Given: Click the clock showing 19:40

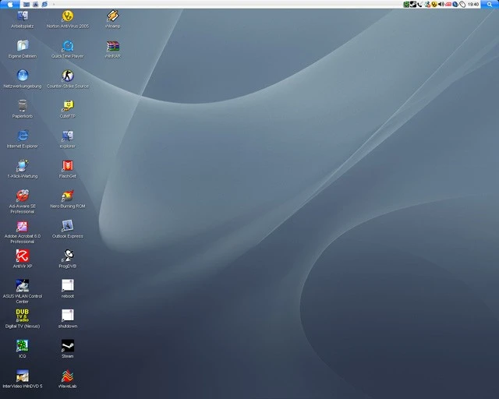Looking at the screenshot, I should [x=472, y=5].
